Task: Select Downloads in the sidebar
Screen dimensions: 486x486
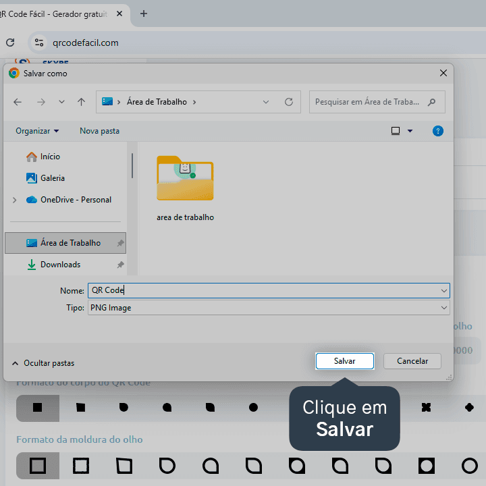Action: [x=54, y=265]
